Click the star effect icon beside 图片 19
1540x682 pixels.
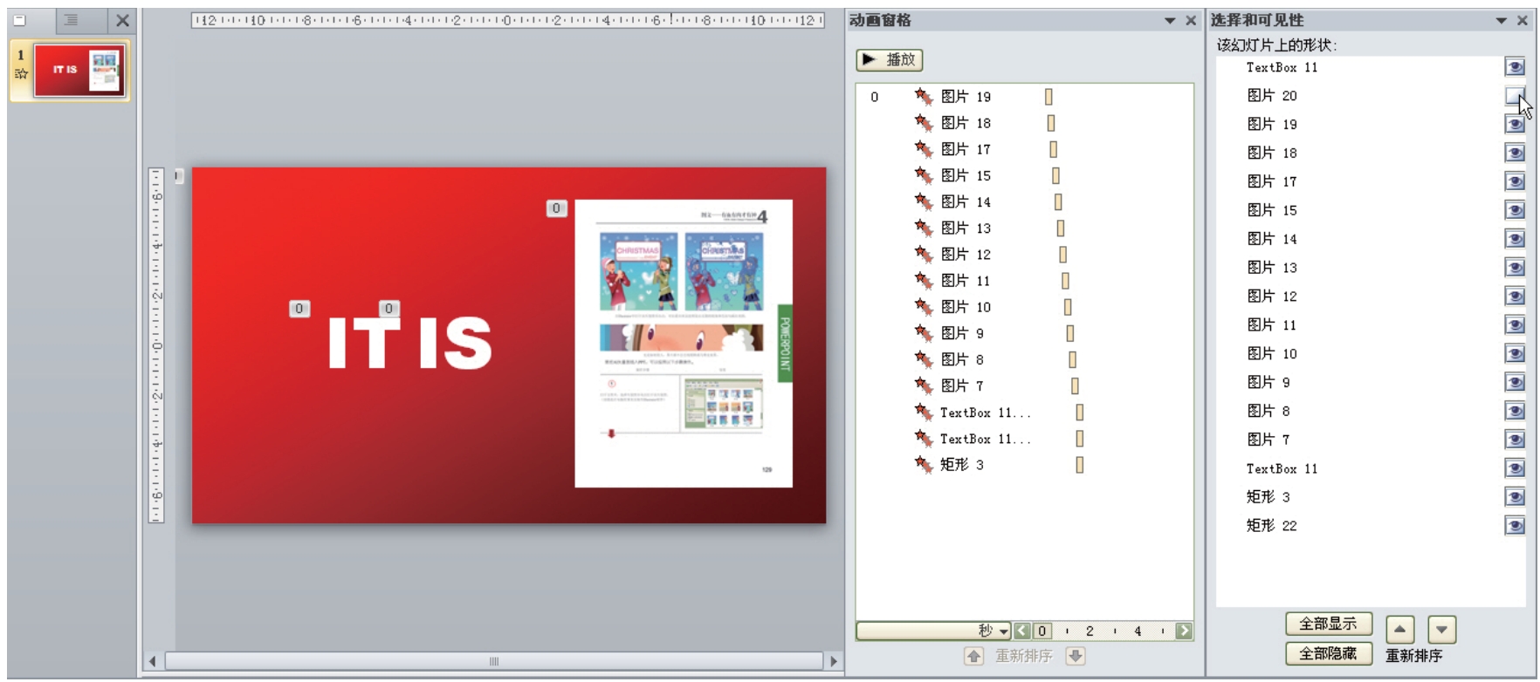tap(923, 97)
